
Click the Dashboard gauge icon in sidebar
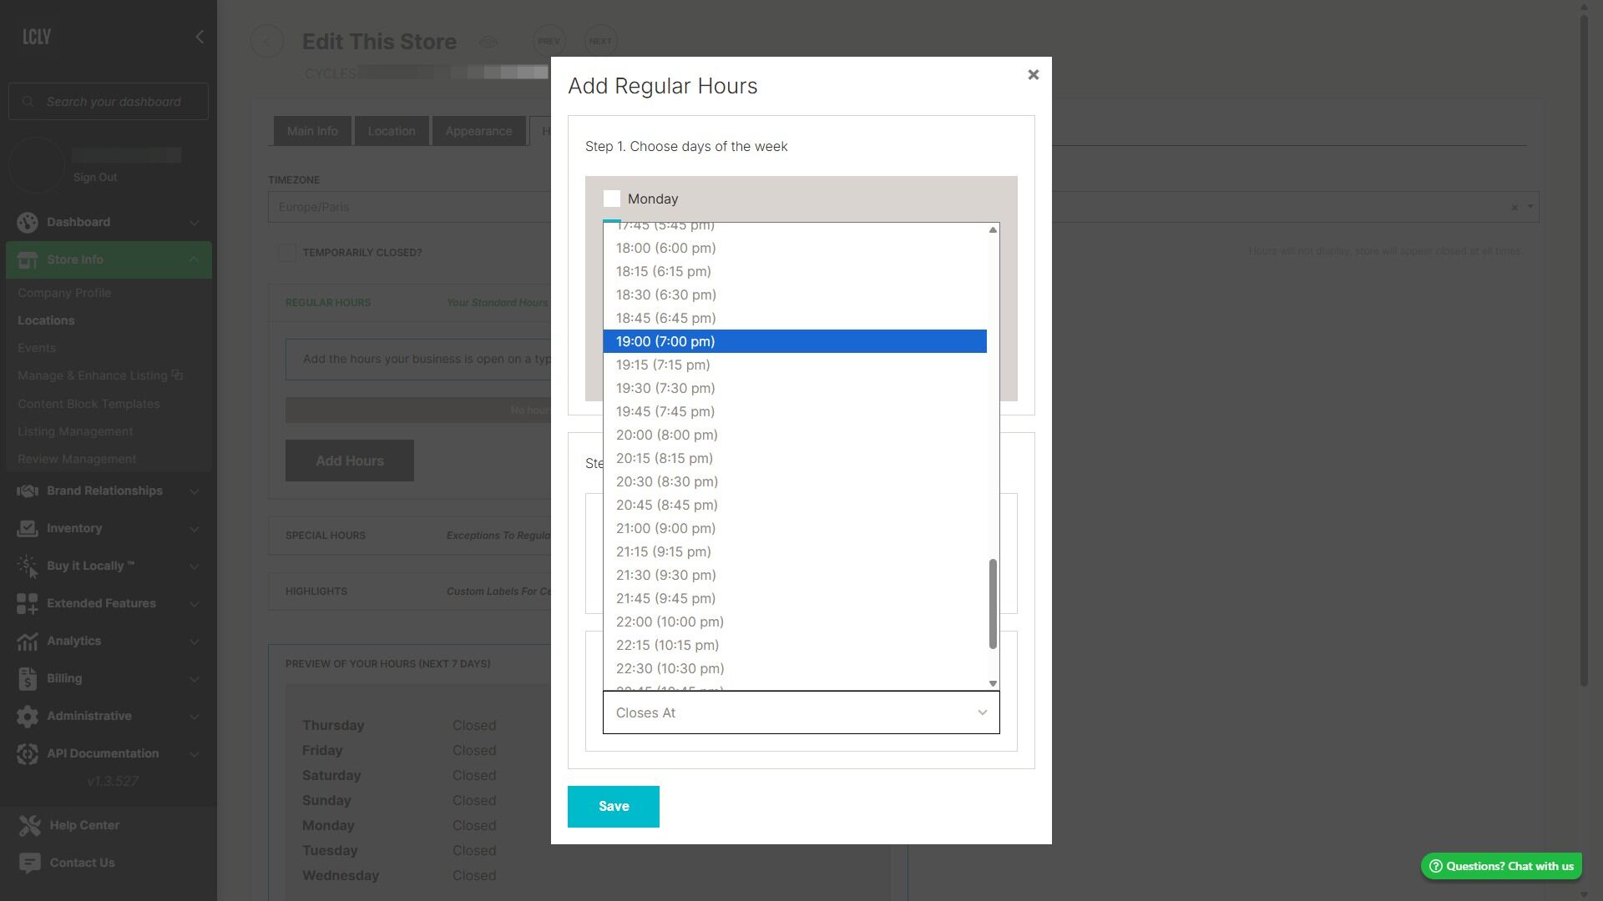28,222
